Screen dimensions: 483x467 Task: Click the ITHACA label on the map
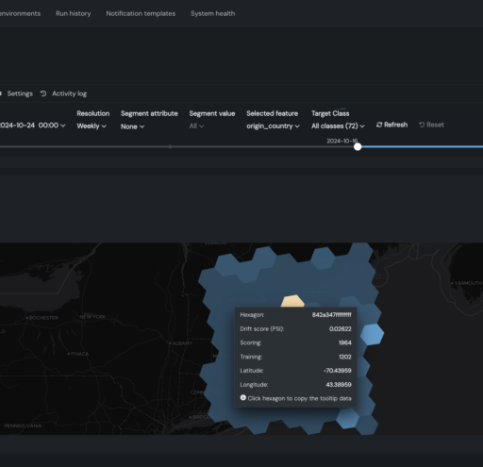pos(78,354)
